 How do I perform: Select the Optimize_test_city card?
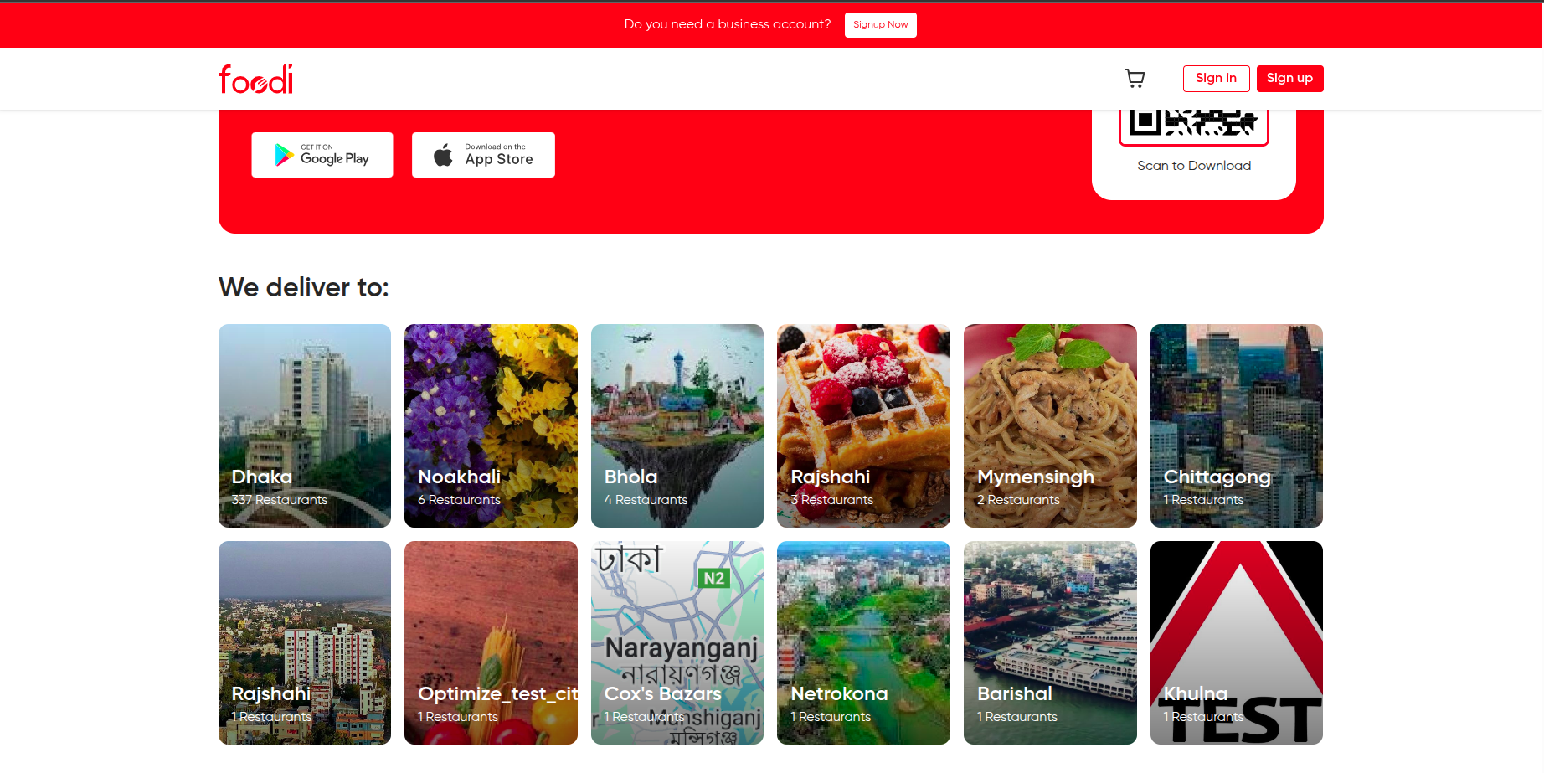pos(491,642)
